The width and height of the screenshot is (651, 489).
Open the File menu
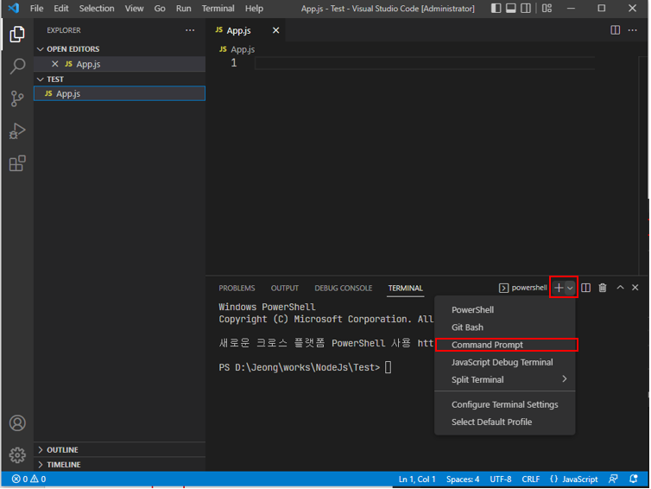tap(36, 9)
